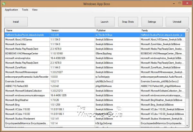Sort by the Name column header
The width and height of the screenshot is (193, 132).
[x=27, y=30]
